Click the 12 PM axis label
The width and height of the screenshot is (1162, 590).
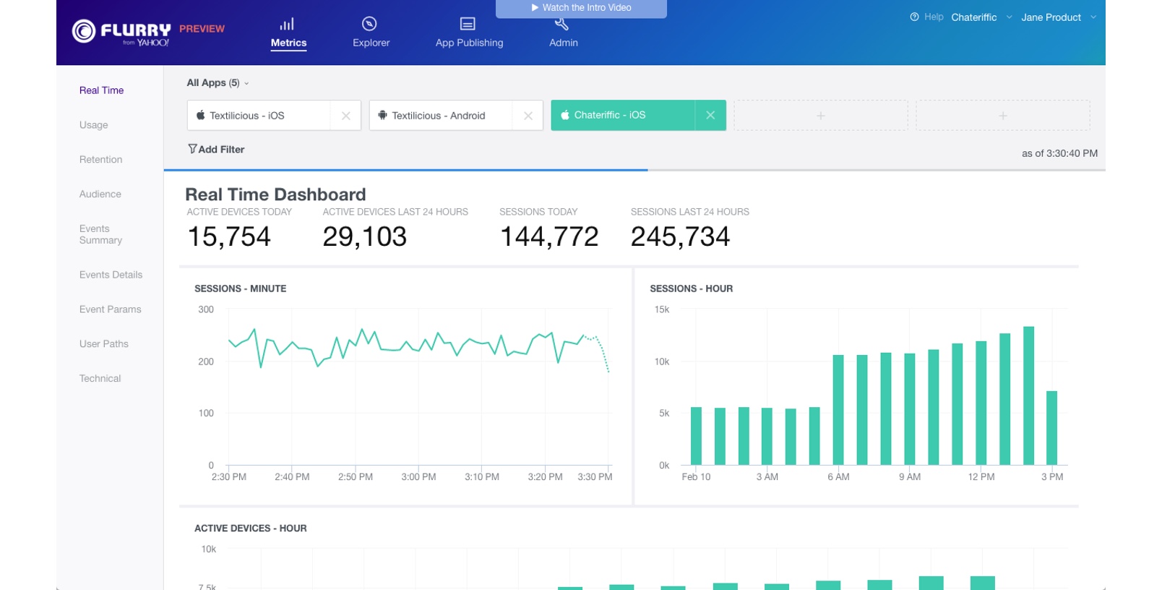pos(981,477)
